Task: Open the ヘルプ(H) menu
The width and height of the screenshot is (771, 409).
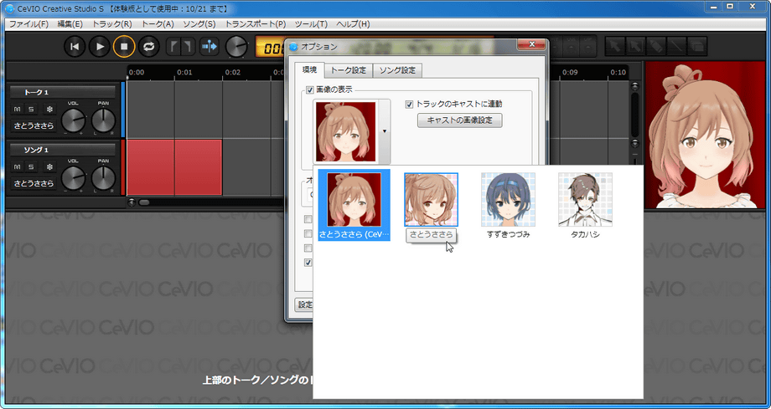Action: [x=353, y=23]
